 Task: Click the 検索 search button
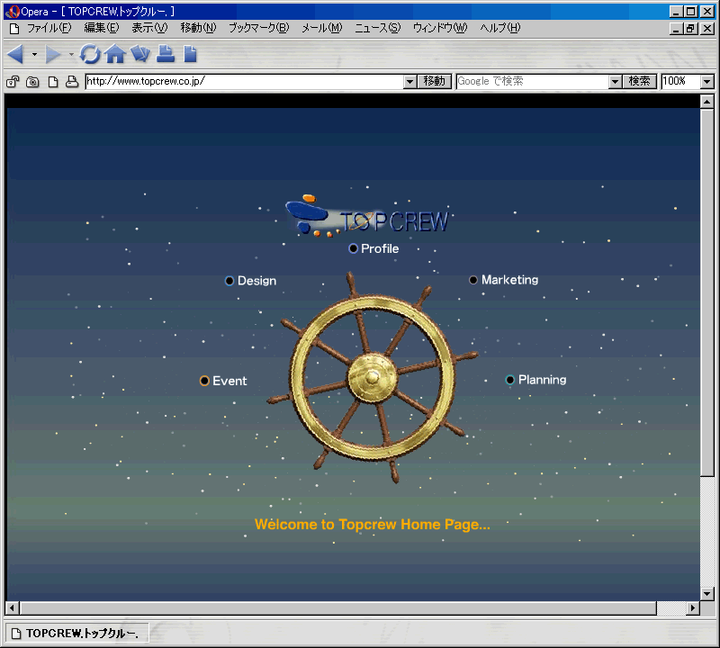point(640,81)
